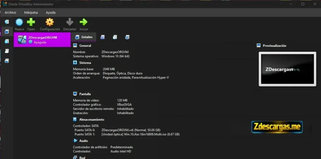This screenshot has height=159, width=321.
Task: Maximize the VirtualBox window
Action: tap(303, 4)
